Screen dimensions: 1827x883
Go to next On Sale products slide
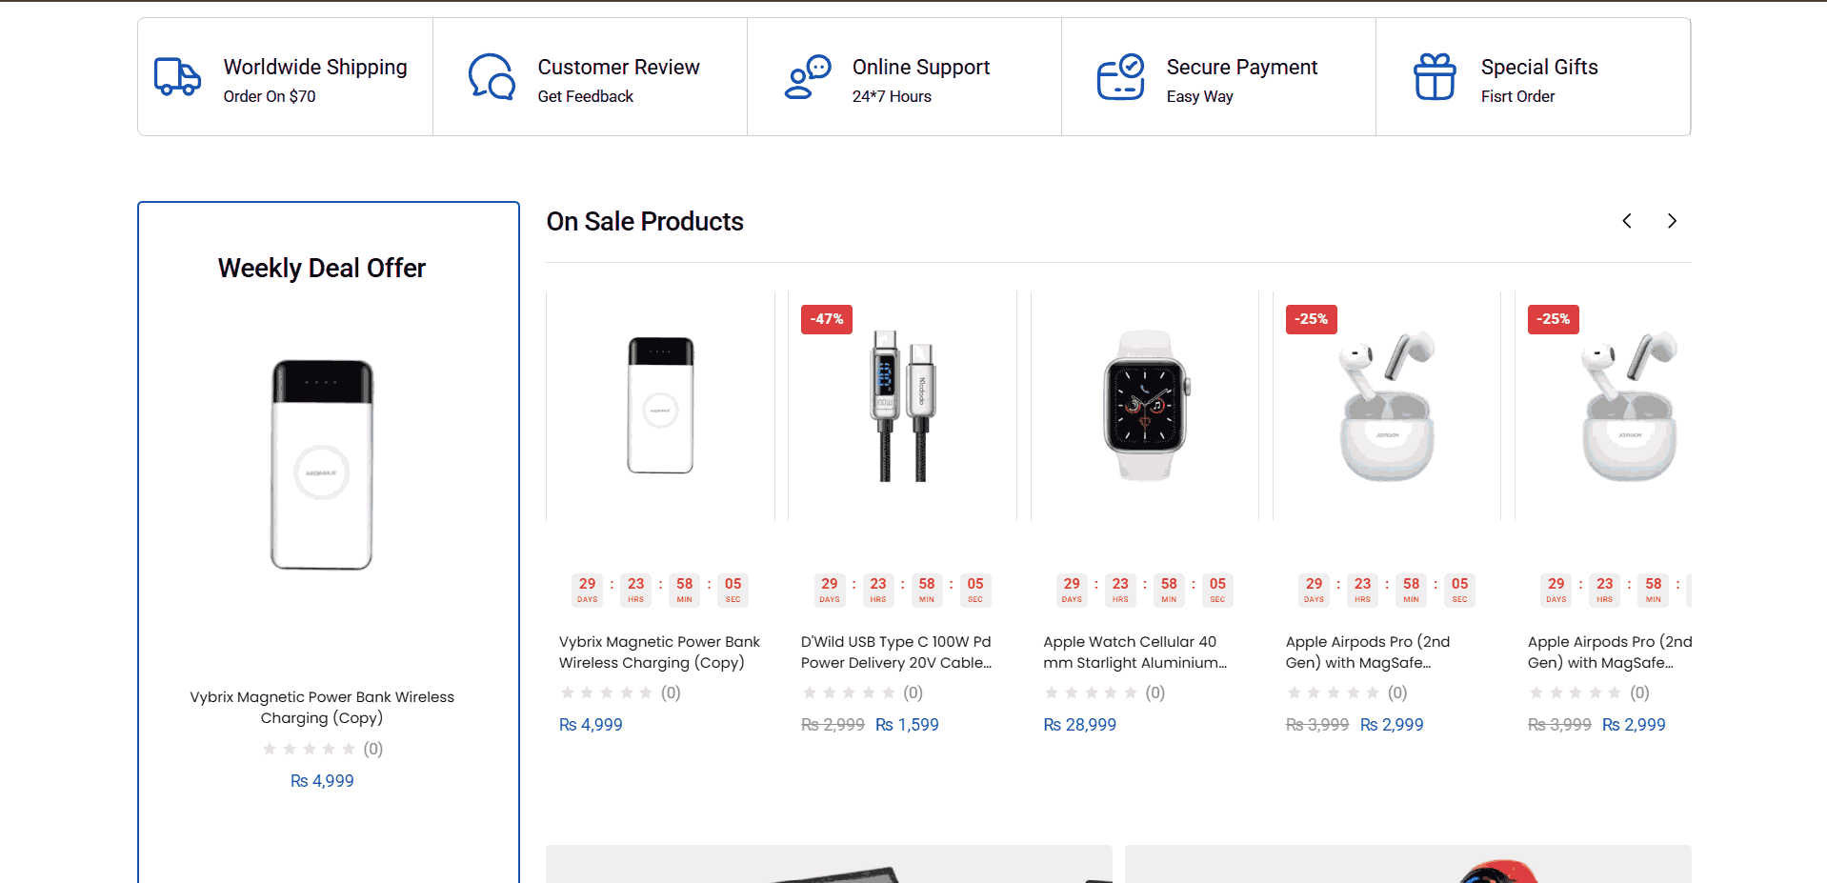[x=1672, y=221]
